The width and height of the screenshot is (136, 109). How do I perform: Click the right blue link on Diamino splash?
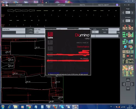click(84, 73)
